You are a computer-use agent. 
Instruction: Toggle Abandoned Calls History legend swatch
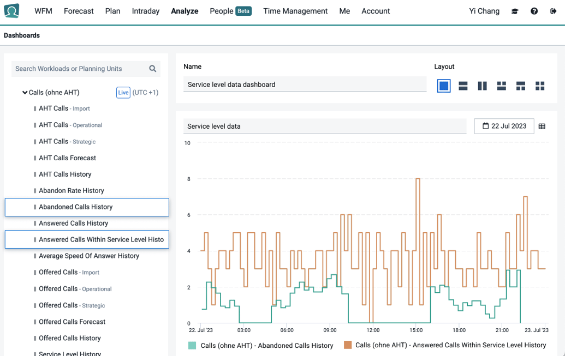[x=192, y=346]
